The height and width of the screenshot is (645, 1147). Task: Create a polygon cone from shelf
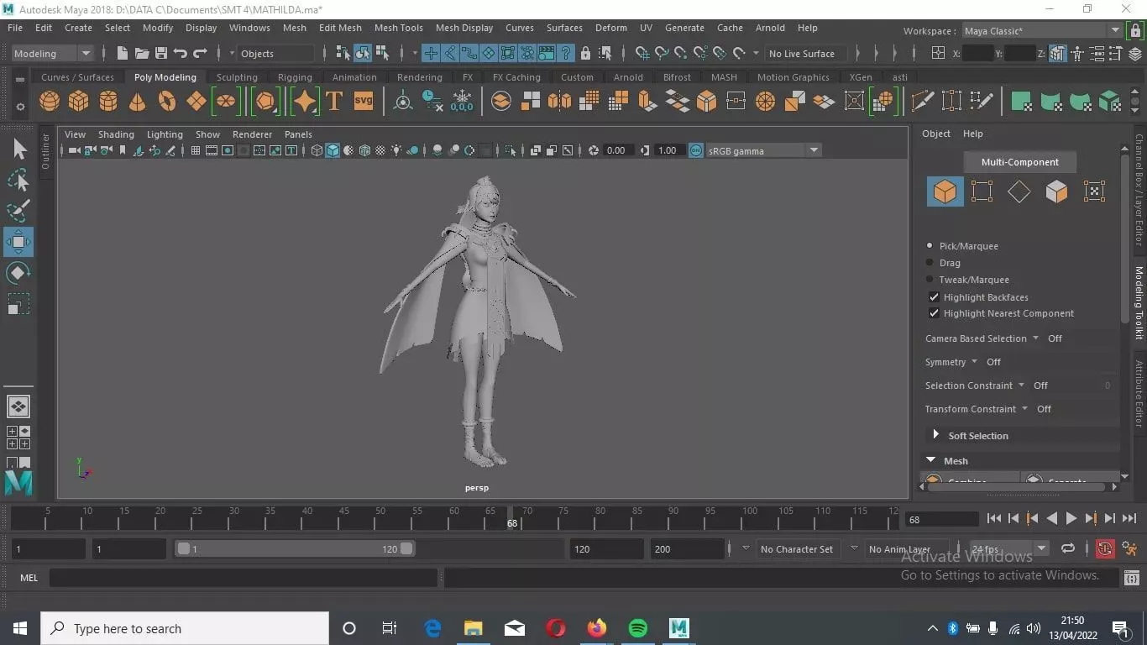tap(138, 102)
